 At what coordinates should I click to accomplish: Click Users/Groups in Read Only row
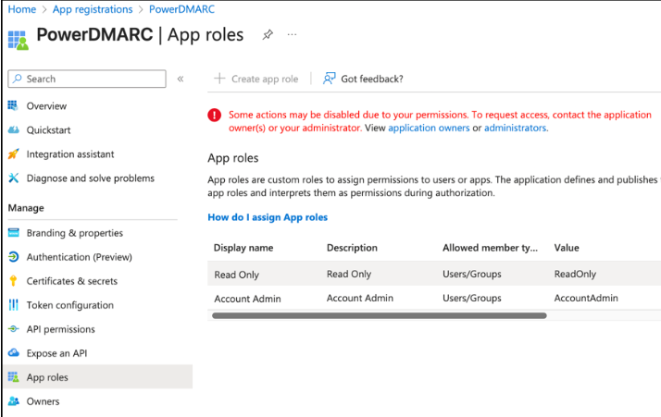pos(472,275)
